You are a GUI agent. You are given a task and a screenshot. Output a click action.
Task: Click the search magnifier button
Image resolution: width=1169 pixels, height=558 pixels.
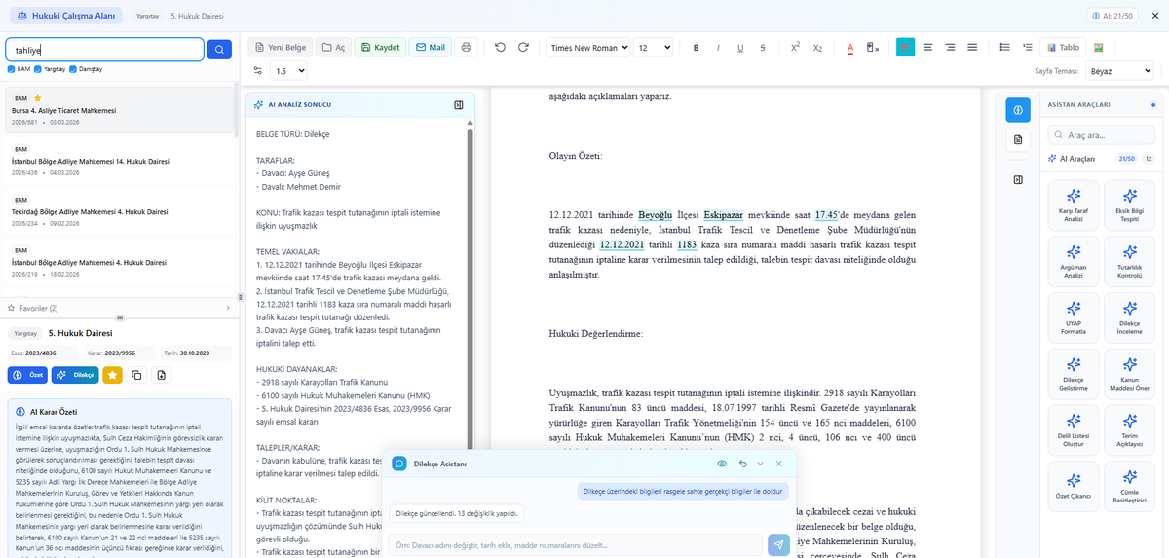coord(220,50)
